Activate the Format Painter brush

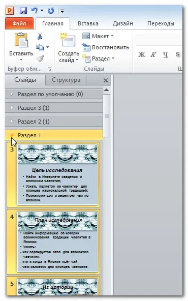tap(40, 58)
